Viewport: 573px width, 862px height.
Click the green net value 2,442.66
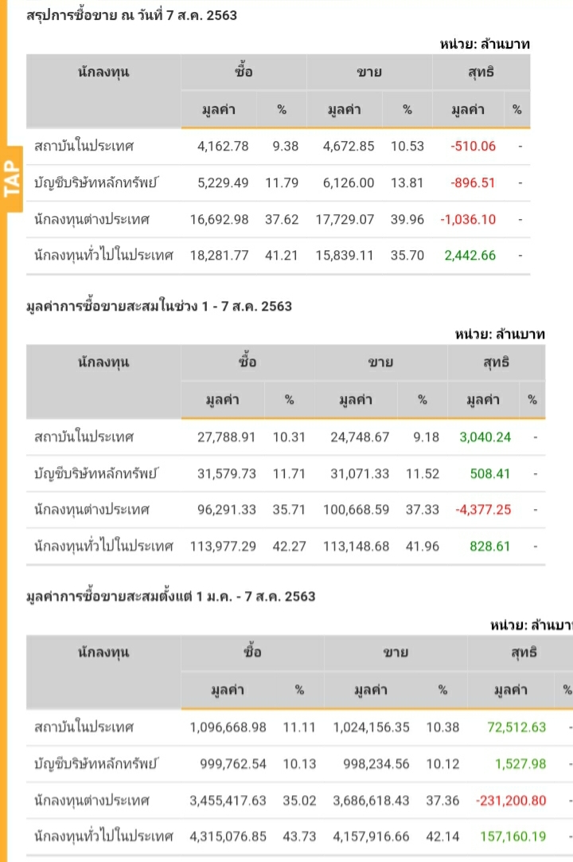pos(472,256)
